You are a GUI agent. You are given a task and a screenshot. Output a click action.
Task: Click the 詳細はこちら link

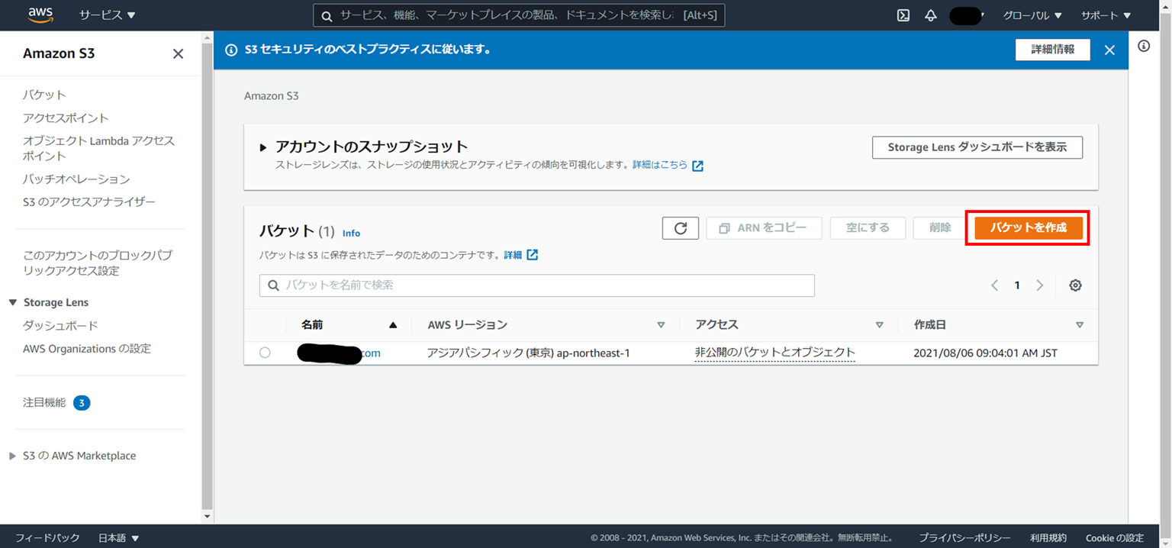660,165
